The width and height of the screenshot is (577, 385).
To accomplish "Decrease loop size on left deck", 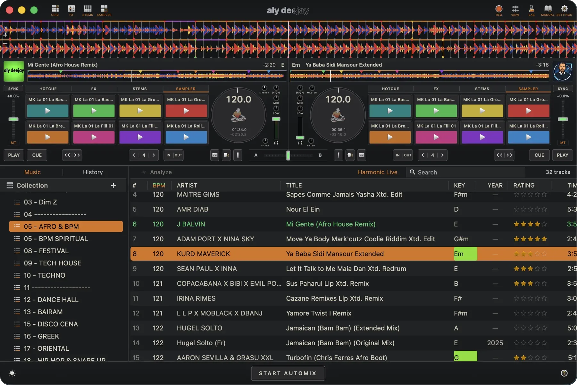I will (134, 155).
